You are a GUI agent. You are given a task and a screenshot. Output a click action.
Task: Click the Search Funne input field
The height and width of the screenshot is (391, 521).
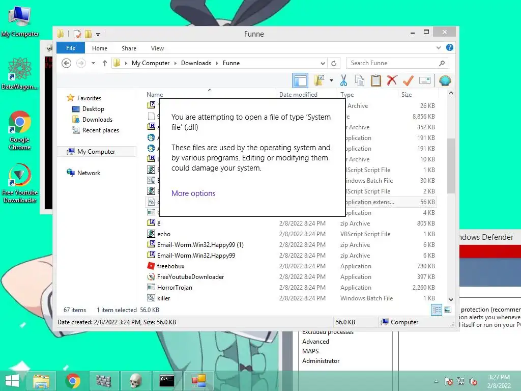click(x=397, y=63)
